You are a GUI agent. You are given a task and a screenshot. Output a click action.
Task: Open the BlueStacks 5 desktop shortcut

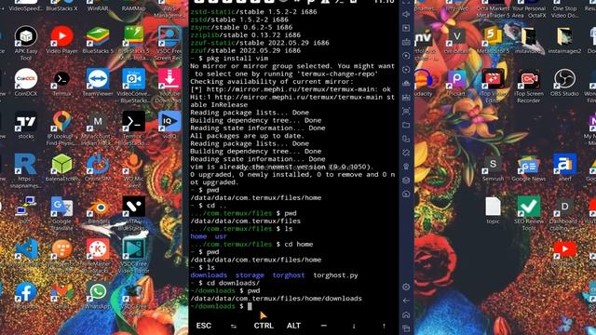pyautogui.click(x=98, y=40)
